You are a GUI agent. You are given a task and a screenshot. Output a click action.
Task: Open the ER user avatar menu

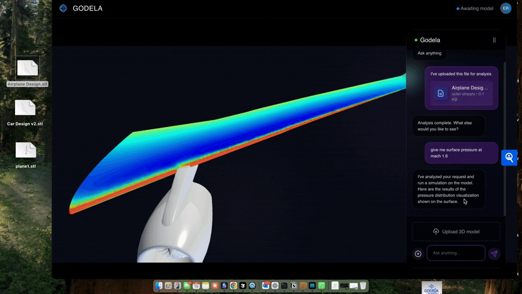pyautogui.click(x=506, y=8)
